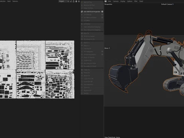
Task: Choose the Reset UV command
Action: point(92,76)
